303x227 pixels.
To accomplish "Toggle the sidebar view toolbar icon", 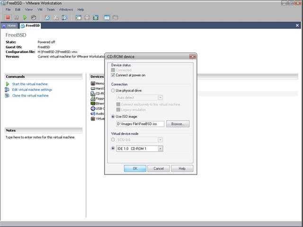I will [79, 17].
